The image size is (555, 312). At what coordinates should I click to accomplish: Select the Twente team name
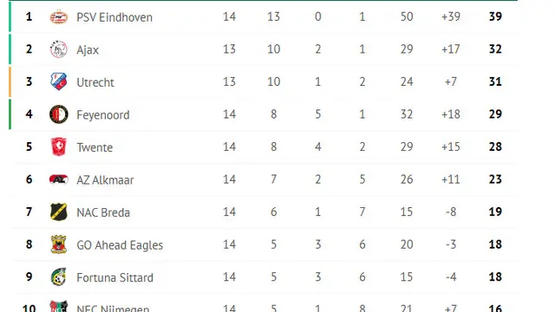pos(95,147)
